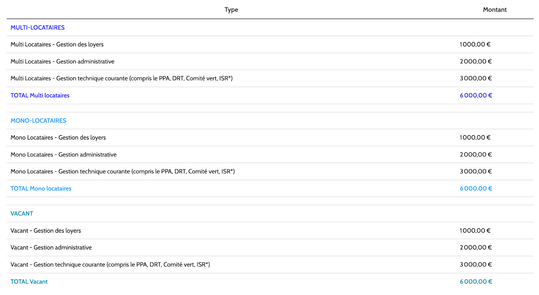
Task: Click the TOTAL Multi locataires label
Action: click(40, 95)
